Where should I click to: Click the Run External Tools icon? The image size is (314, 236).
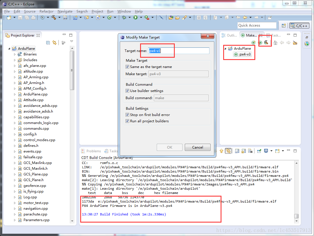(x=147, y=17)
